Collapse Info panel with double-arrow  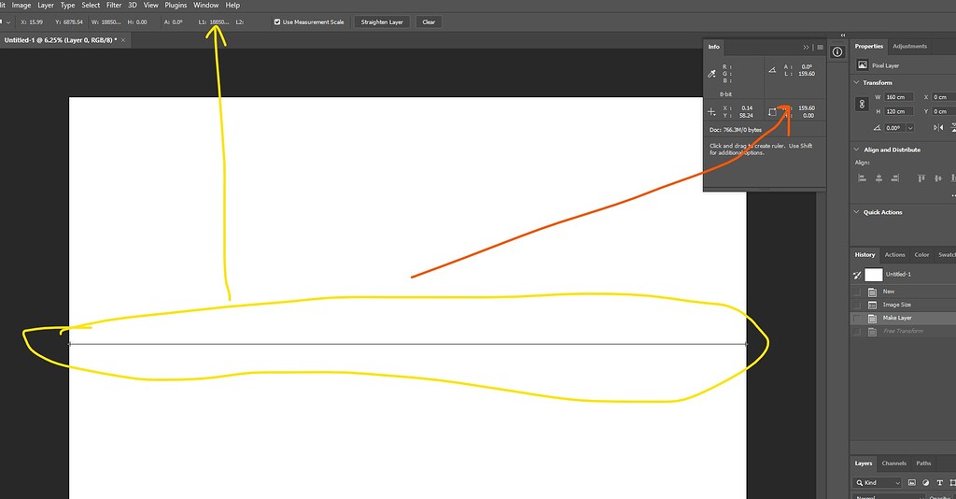tap(806, 47)
